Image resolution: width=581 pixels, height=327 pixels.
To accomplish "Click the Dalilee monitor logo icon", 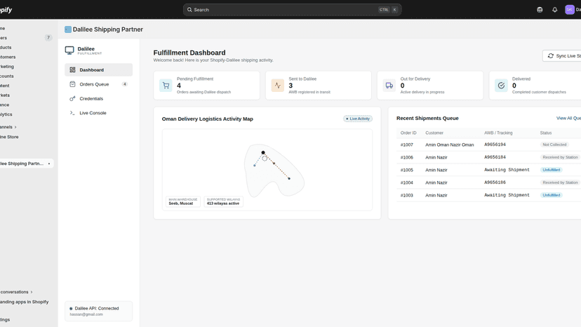I will [x=69, y=51].
